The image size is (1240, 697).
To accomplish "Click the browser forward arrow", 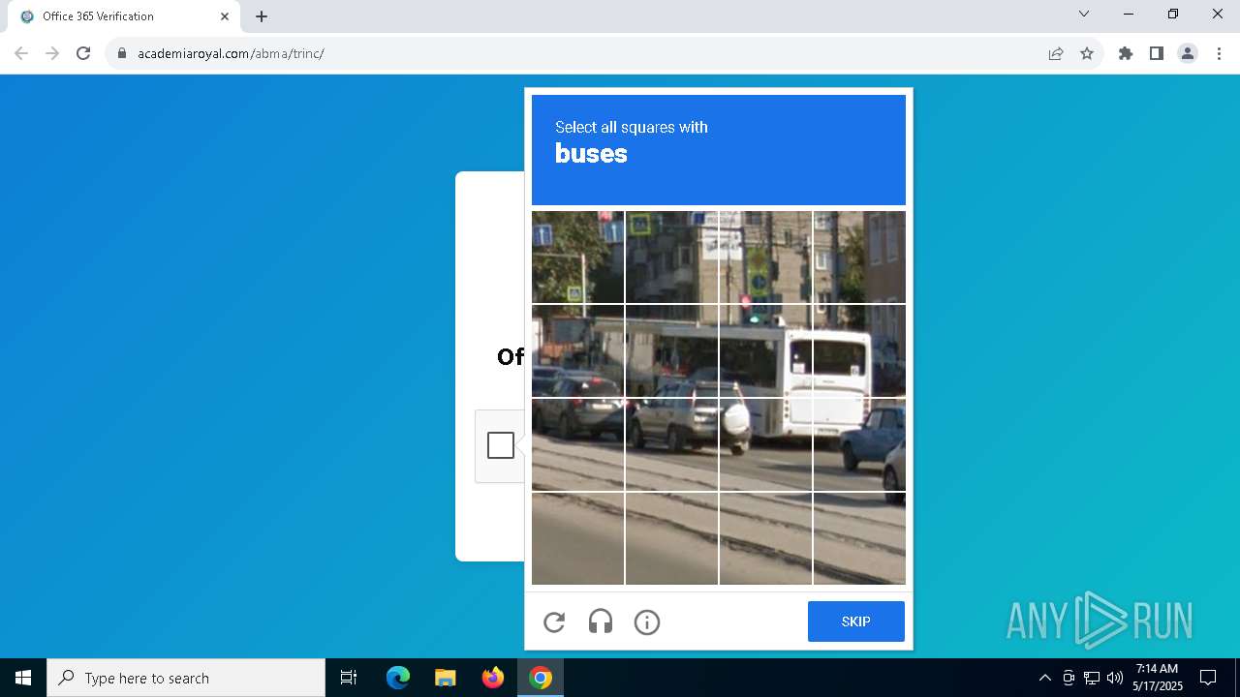I will (x=52, y=53).
